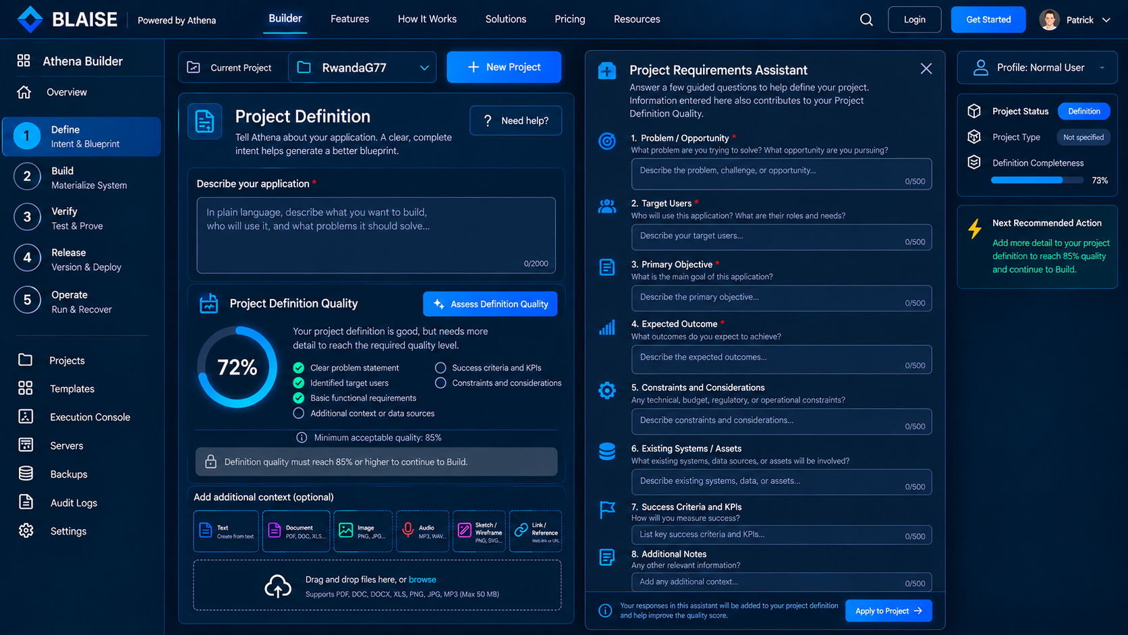Click the browse file link

click(x=422, y=580)
